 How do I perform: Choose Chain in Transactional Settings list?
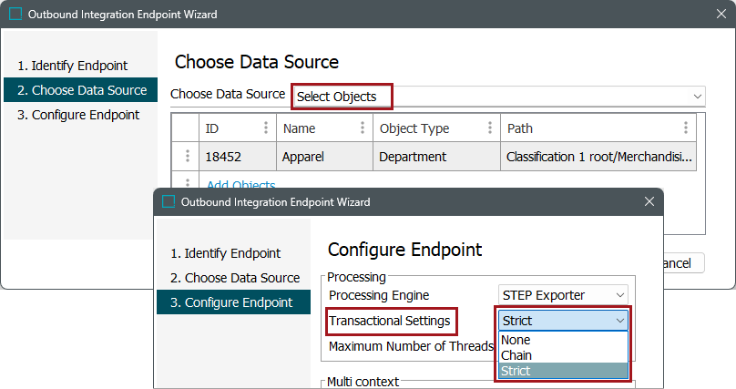[517, 355]
